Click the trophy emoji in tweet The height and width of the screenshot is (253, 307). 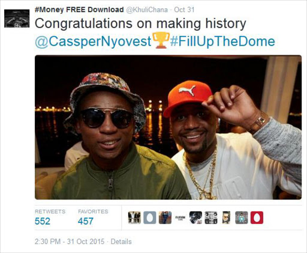161,40
